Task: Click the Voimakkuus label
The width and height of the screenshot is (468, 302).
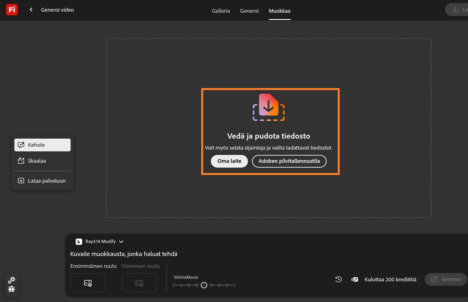Action: pos(186,277)
